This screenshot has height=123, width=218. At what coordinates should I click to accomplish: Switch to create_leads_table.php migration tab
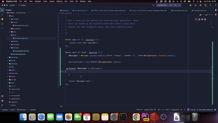pyautogui.click(x=109, y=11)
